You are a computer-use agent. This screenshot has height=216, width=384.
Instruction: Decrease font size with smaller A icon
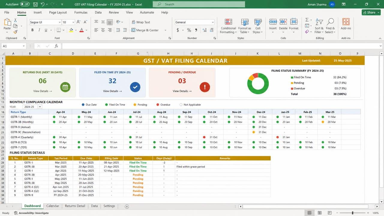pyautogui.click(x=85, y=22)
